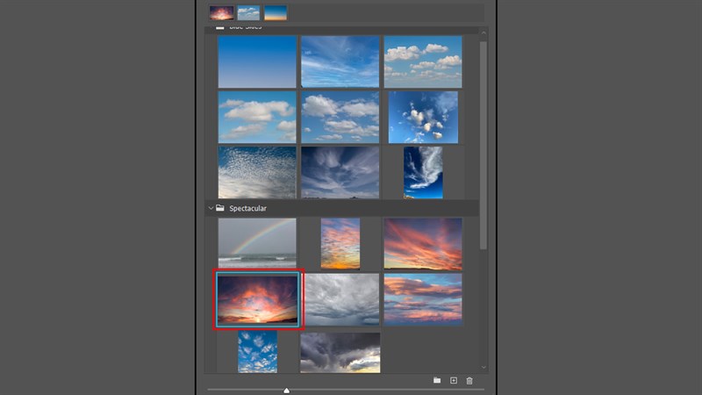Viewport: 702px width, 395px height.
Task: Click the delete sky trash icon
Action: (x=469, y=381)
